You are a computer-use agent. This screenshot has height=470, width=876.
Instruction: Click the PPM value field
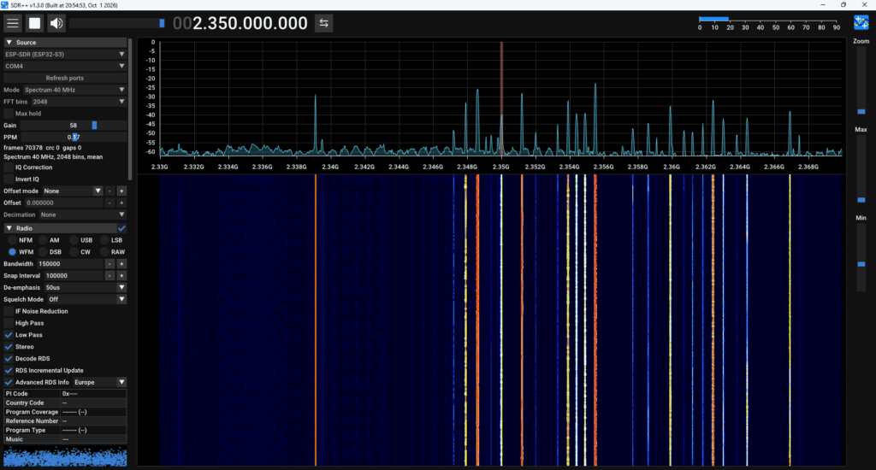[x=74, y=137]
